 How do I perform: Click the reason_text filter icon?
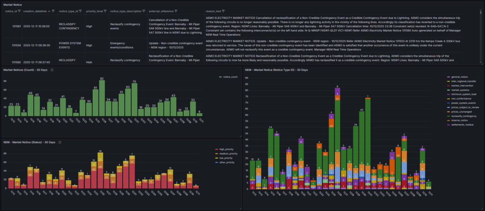[224, 11]
